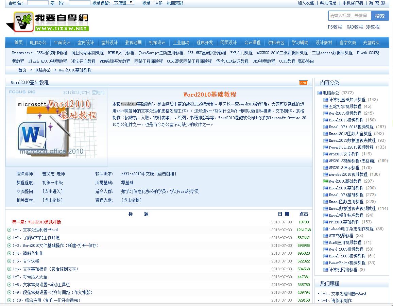The image size is (393, 306).
Task: Click the site logo 我要自学网
Action: point(47,23)
